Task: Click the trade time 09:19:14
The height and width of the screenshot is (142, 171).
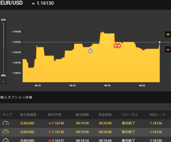Action: pyautogui.click(x=82, y=141)
